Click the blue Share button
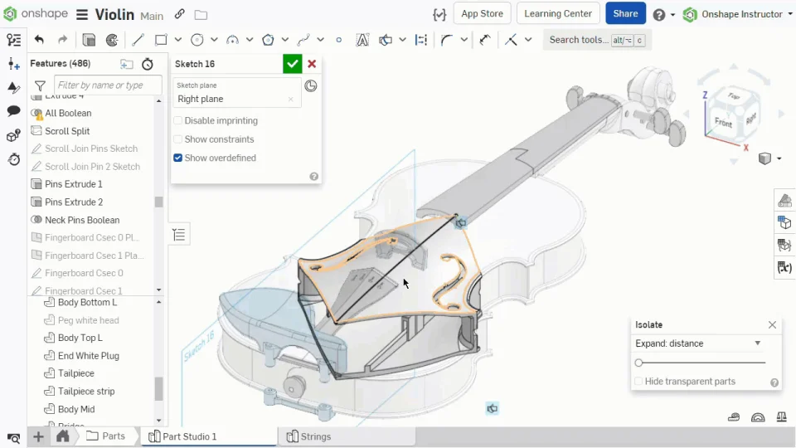Screen dimensions: 796x448 (625, 13)
